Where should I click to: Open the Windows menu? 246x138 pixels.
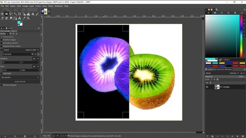tap(59, 6)
